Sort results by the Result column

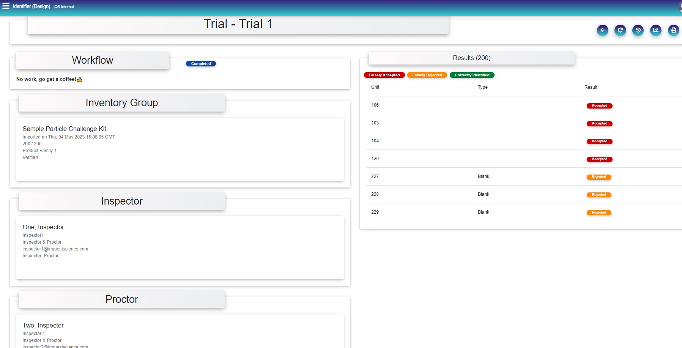tap(591, 87)
